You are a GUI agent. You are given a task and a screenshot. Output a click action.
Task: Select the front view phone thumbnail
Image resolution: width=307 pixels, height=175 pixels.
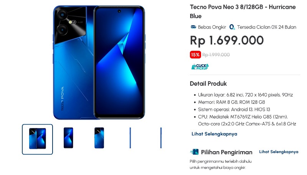(x=68, y=138)
